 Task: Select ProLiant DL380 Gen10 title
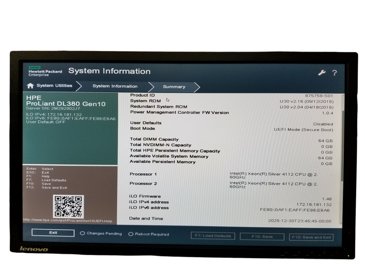[x=66, y=104]
